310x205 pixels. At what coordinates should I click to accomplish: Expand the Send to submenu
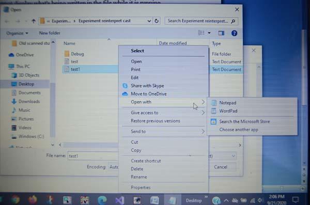[x=163, y=132]
